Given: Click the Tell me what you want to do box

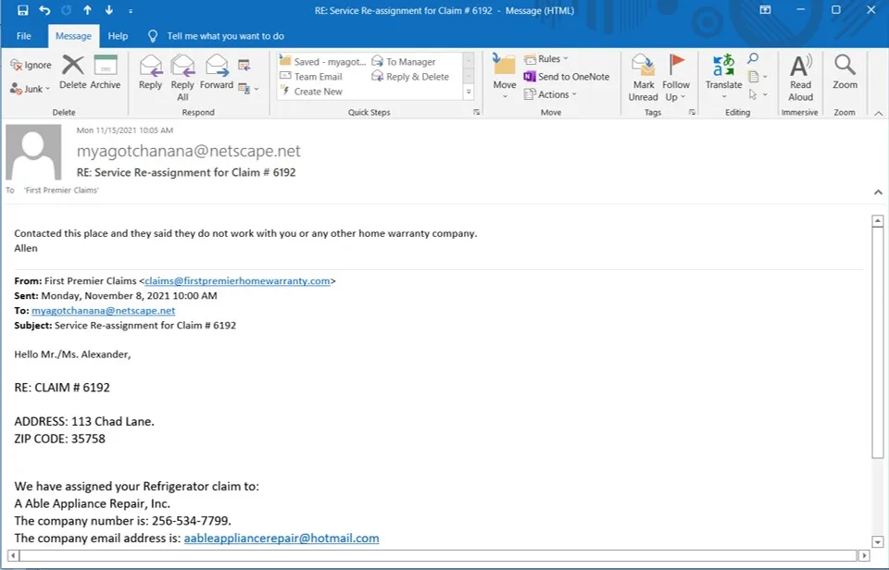Looking at the screenshot, I should click(225, 36).
